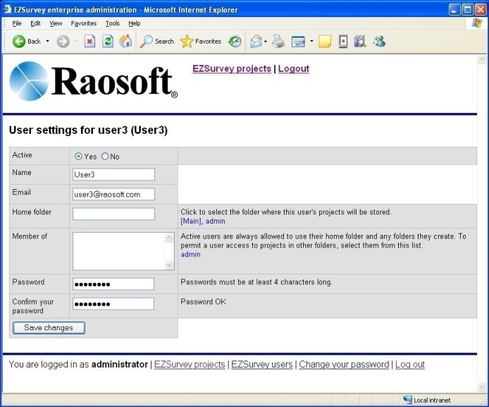Click the browser Back button

point(27,42)
